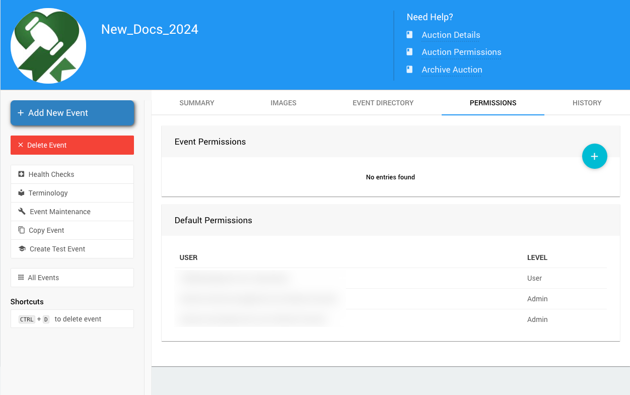This screenshot has height=395, width=630.
Task: Click the Health Checks medical cross icon
Action: pos(21,174)
